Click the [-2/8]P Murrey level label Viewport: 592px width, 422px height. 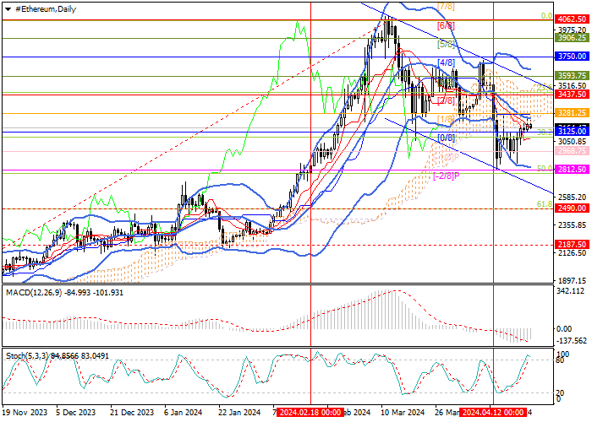pos(447,176)
